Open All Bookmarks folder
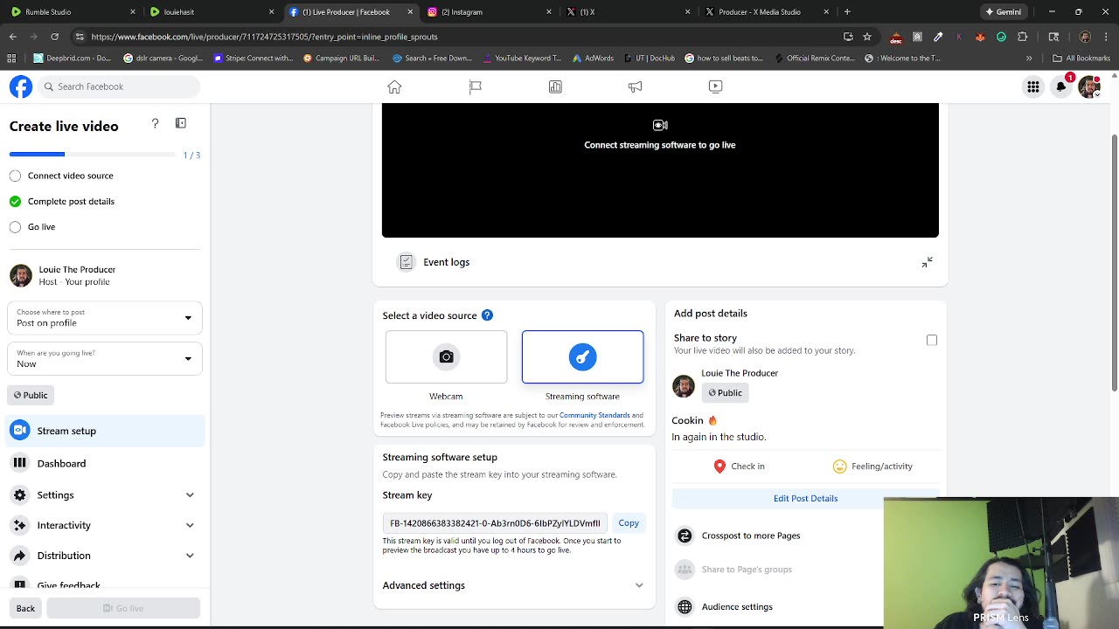 click(1081, 59)
